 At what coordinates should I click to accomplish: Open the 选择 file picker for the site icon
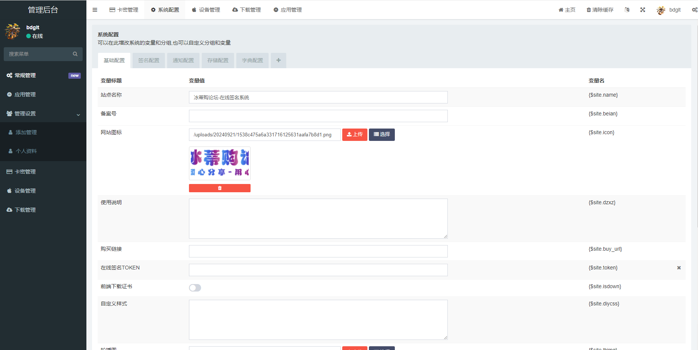pyautogui.click(x=382, y=135)
